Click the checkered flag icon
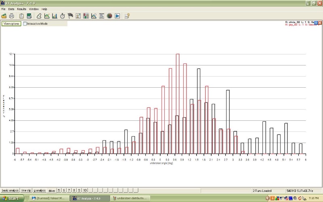The image size is (323, 202). (70, 16)
